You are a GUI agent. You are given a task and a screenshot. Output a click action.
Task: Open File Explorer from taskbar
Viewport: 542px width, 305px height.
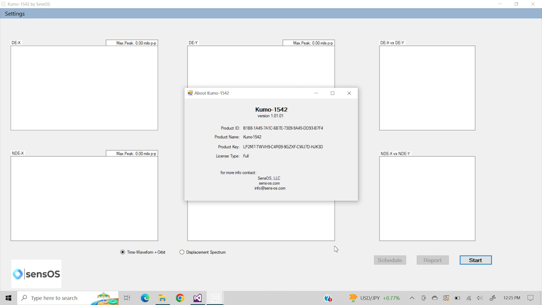click(x=163, y=298)
